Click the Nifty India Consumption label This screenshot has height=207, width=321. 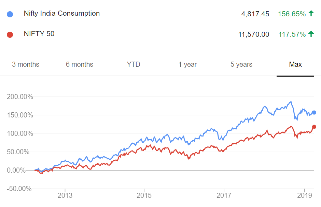click(62, 14)
